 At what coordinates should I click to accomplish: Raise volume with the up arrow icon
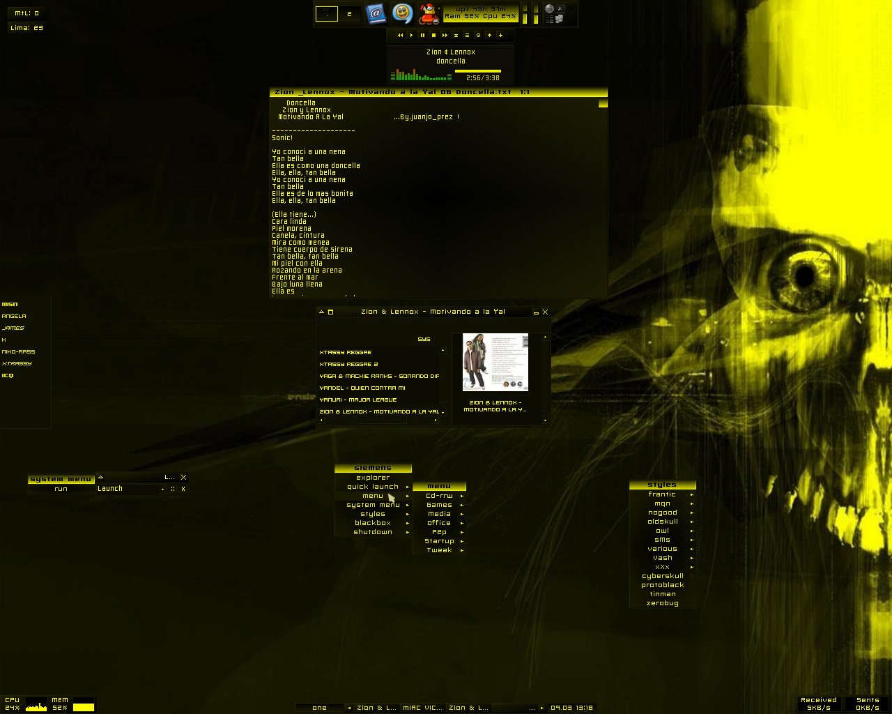click(489, 35)
